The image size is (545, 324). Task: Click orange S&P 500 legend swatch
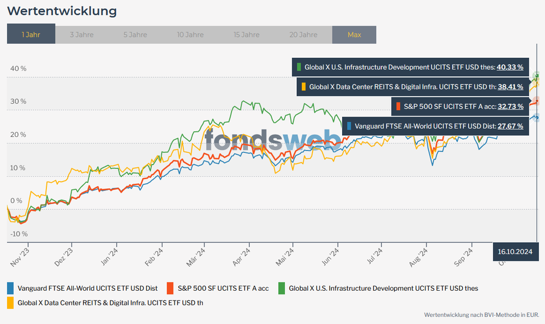click(170, 288)
